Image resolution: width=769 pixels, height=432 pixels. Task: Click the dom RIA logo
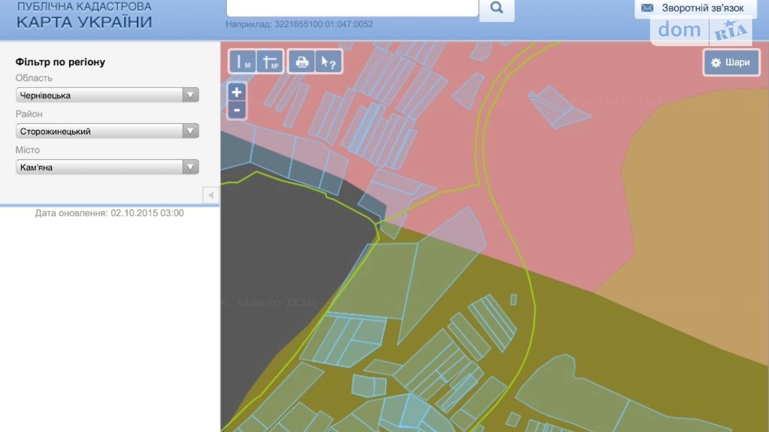pos(701,30)
